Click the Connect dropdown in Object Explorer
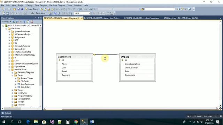Image resolution: width=223 pixels, height=125 pixels. (6, 22)
